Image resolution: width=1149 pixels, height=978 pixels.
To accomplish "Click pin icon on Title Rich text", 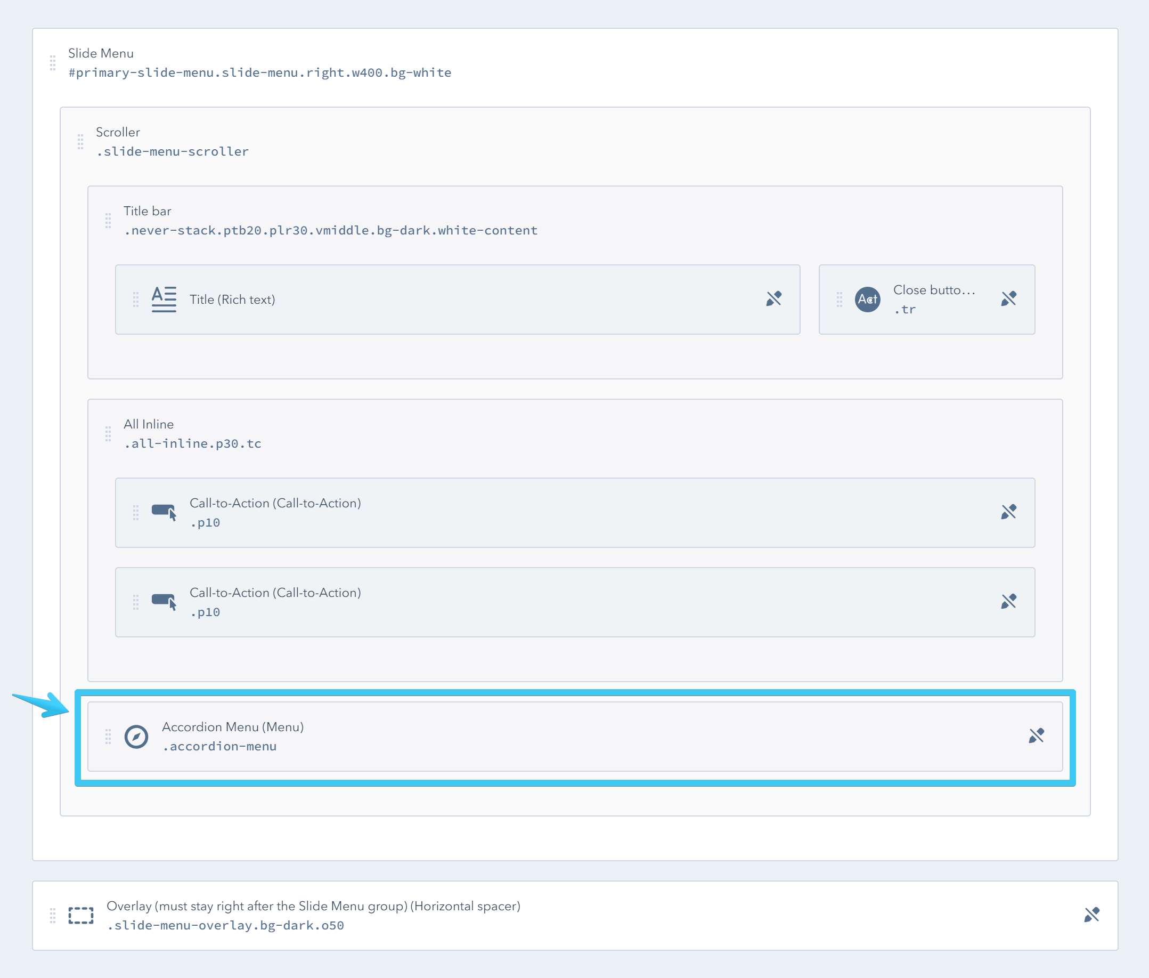I will [774, 299].
